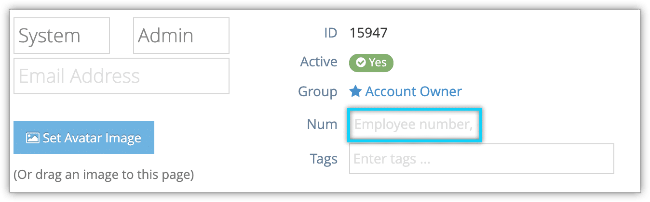
Task: Focus the last name field containing Admin
Action: (181, 36)
